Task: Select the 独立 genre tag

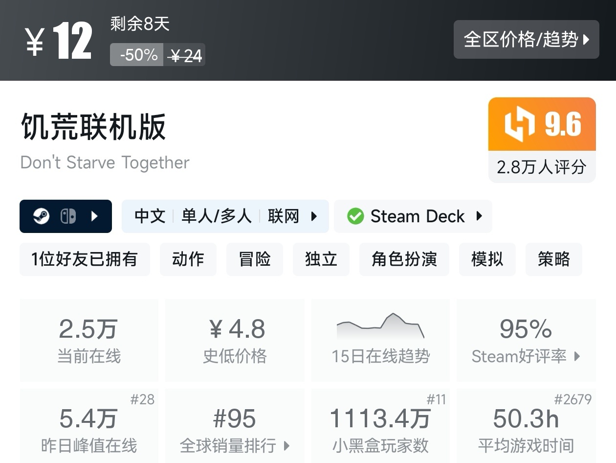Action: 321,259
